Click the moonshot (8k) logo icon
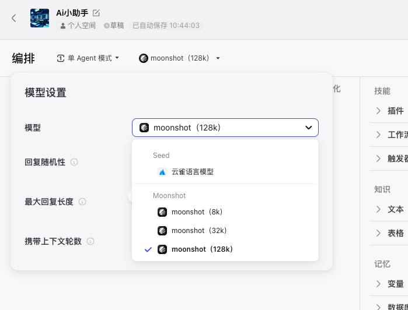Viewport: 408px width, 310px height. point(162,212)
